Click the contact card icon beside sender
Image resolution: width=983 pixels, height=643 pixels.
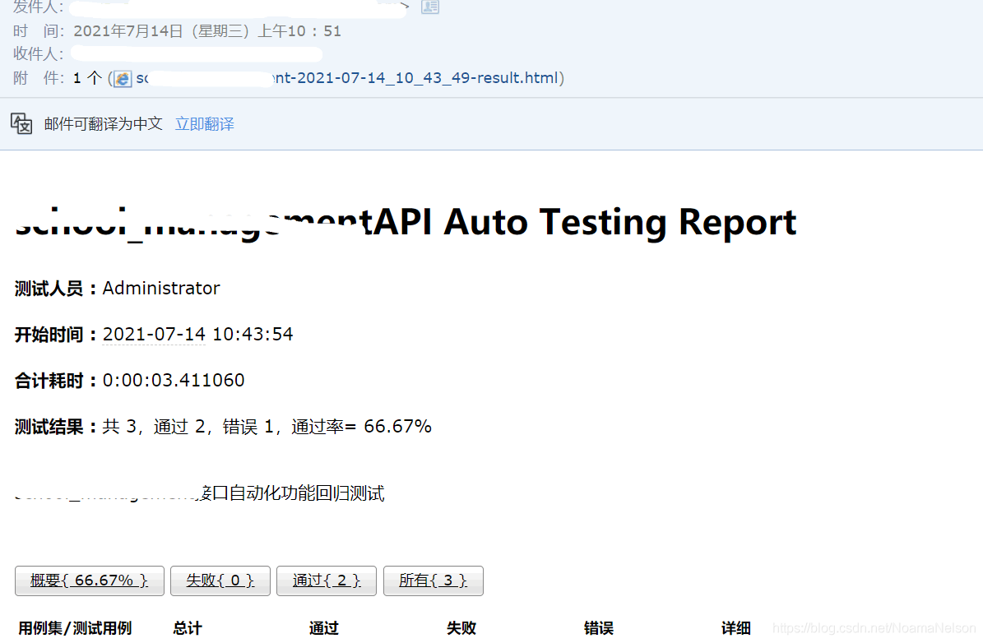[430, 7]
